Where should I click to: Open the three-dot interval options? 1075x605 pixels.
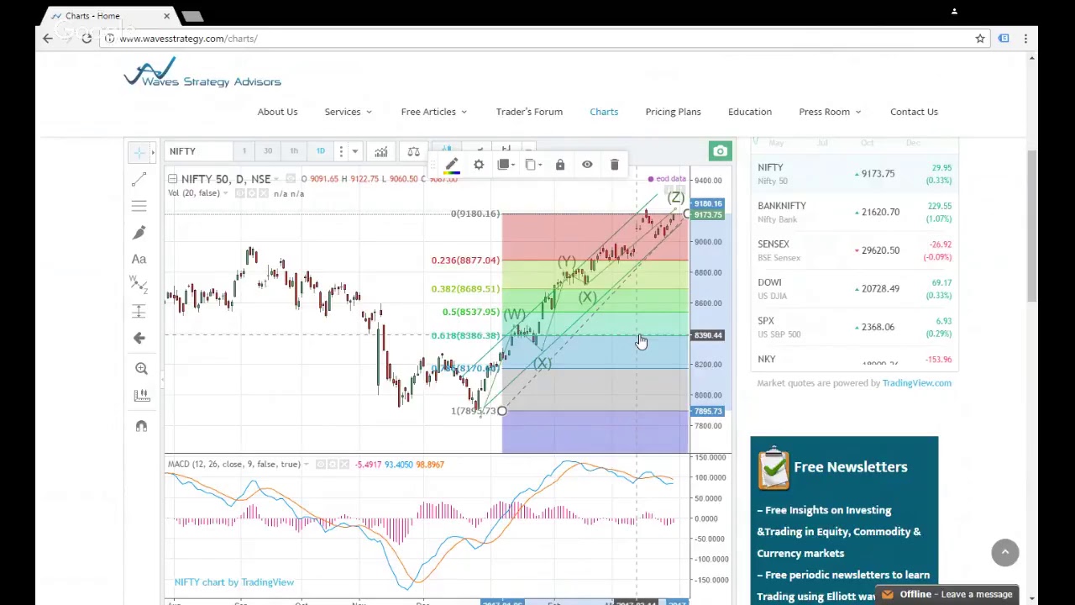click(341, 151)
